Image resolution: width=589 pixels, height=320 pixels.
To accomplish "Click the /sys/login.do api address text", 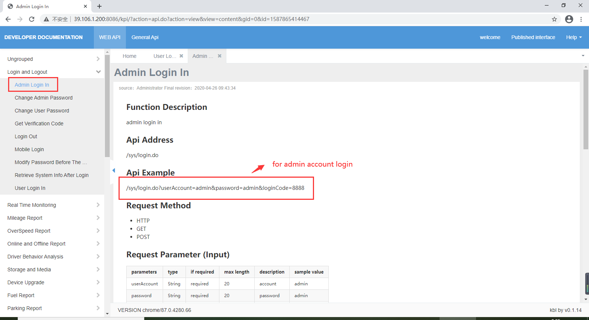I will (142, 155).
